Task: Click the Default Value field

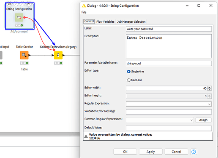Action: (x=169, y=128)
